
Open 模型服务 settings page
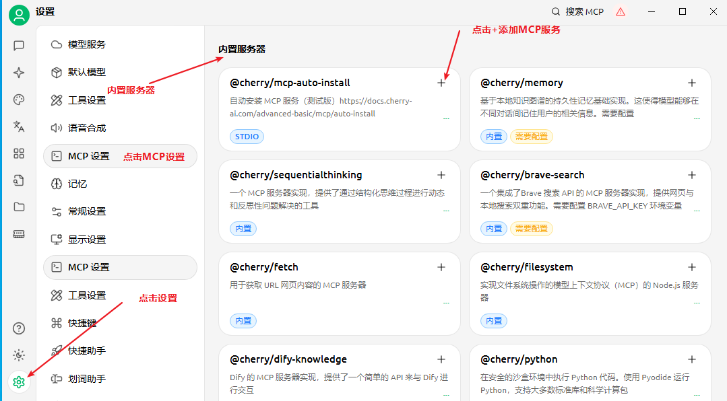87,44
